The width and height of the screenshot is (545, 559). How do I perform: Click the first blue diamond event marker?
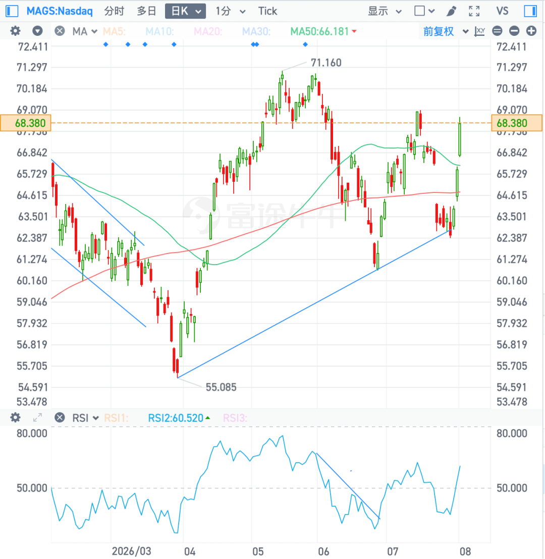(105, 44)
